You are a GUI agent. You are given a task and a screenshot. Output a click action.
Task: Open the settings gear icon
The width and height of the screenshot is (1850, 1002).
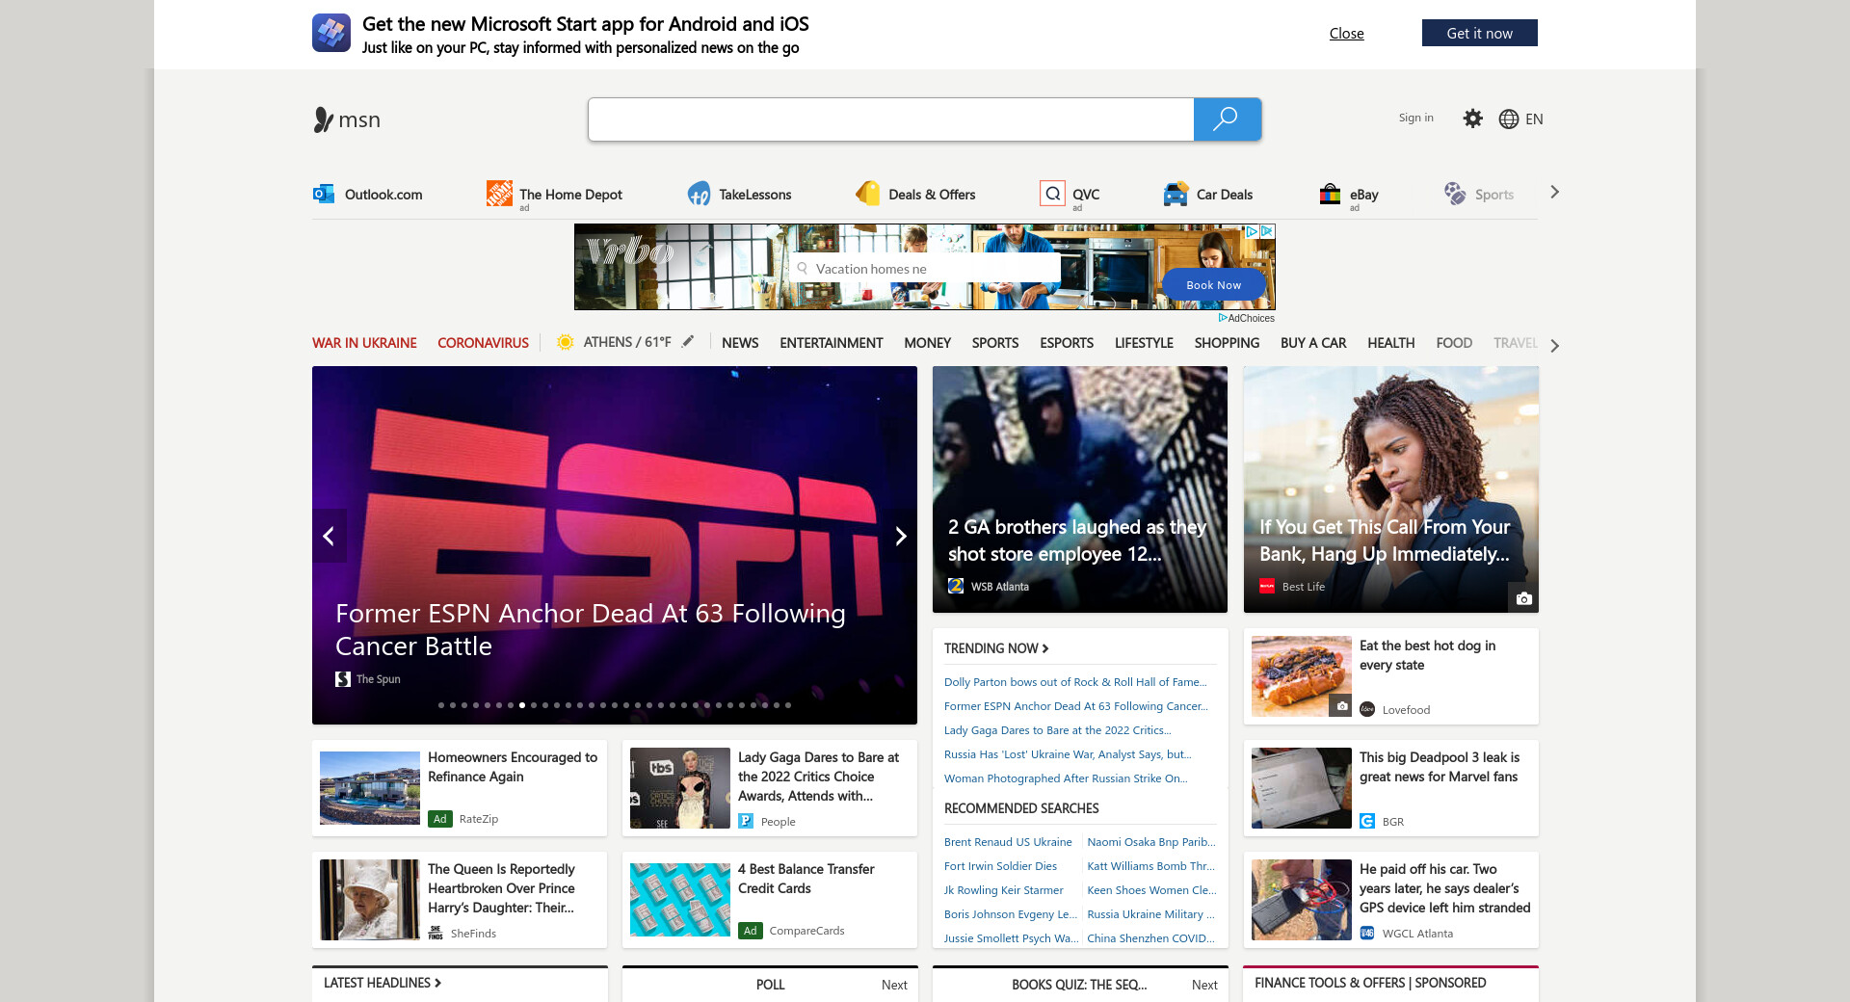point(1472,119)
